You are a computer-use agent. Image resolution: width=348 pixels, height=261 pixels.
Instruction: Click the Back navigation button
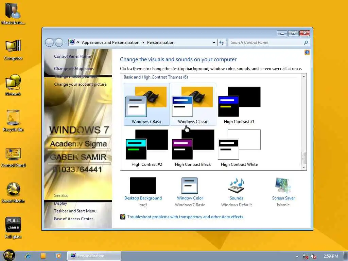49,42
